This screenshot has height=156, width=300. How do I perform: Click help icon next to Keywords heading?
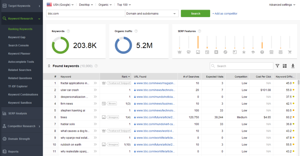[x=68, y=31]
